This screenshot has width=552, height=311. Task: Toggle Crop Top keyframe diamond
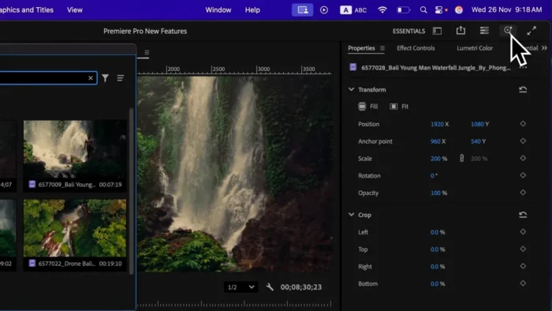pyautogui.click(x=523, y=249)
